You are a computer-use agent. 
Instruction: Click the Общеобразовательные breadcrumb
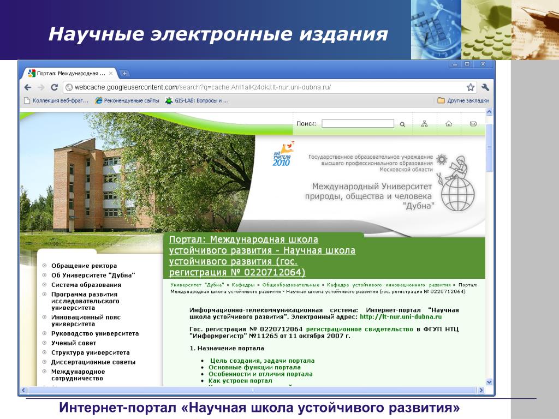pyautogui.click(x=291, y=285)
